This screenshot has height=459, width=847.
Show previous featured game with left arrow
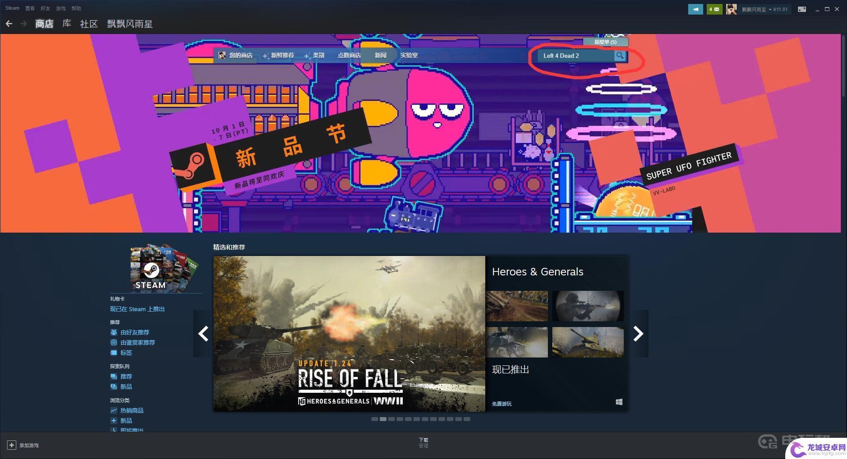(x=203, y=334)
